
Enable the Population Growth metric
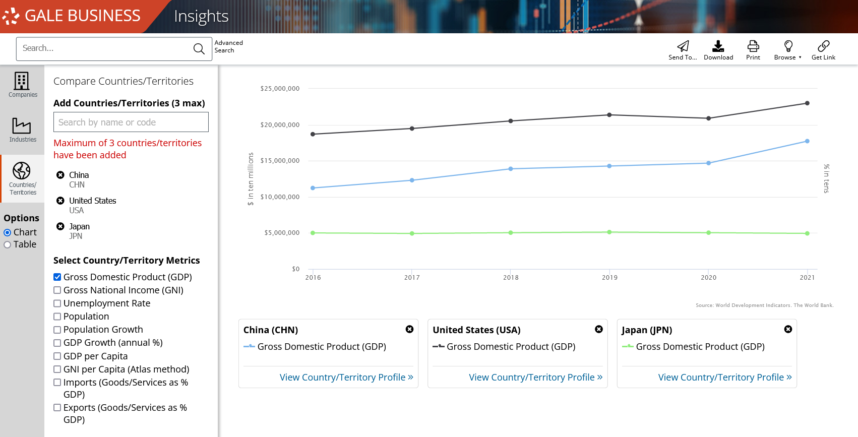click(57, 330)
